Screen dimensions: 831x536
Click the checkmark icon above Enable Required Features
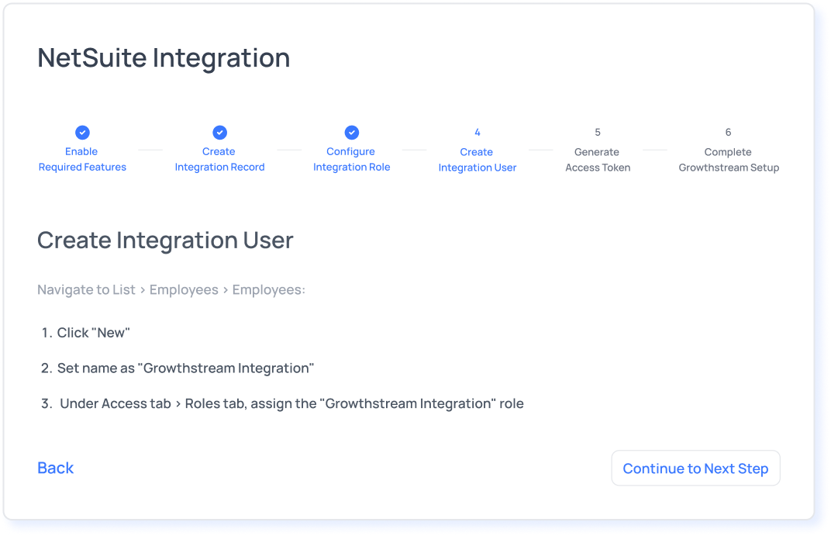click(82, 133)
